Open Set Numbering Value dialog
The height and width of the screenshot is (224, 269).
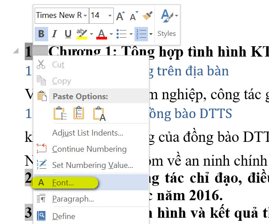click(x=91, y=165)
